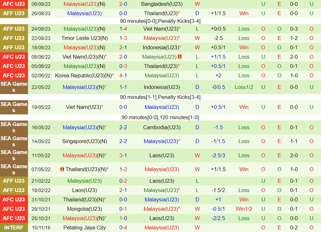Viewport: 321px width, 232px height.
Task: Open Petaling Jaya City team link
Action: pos(84,227)
